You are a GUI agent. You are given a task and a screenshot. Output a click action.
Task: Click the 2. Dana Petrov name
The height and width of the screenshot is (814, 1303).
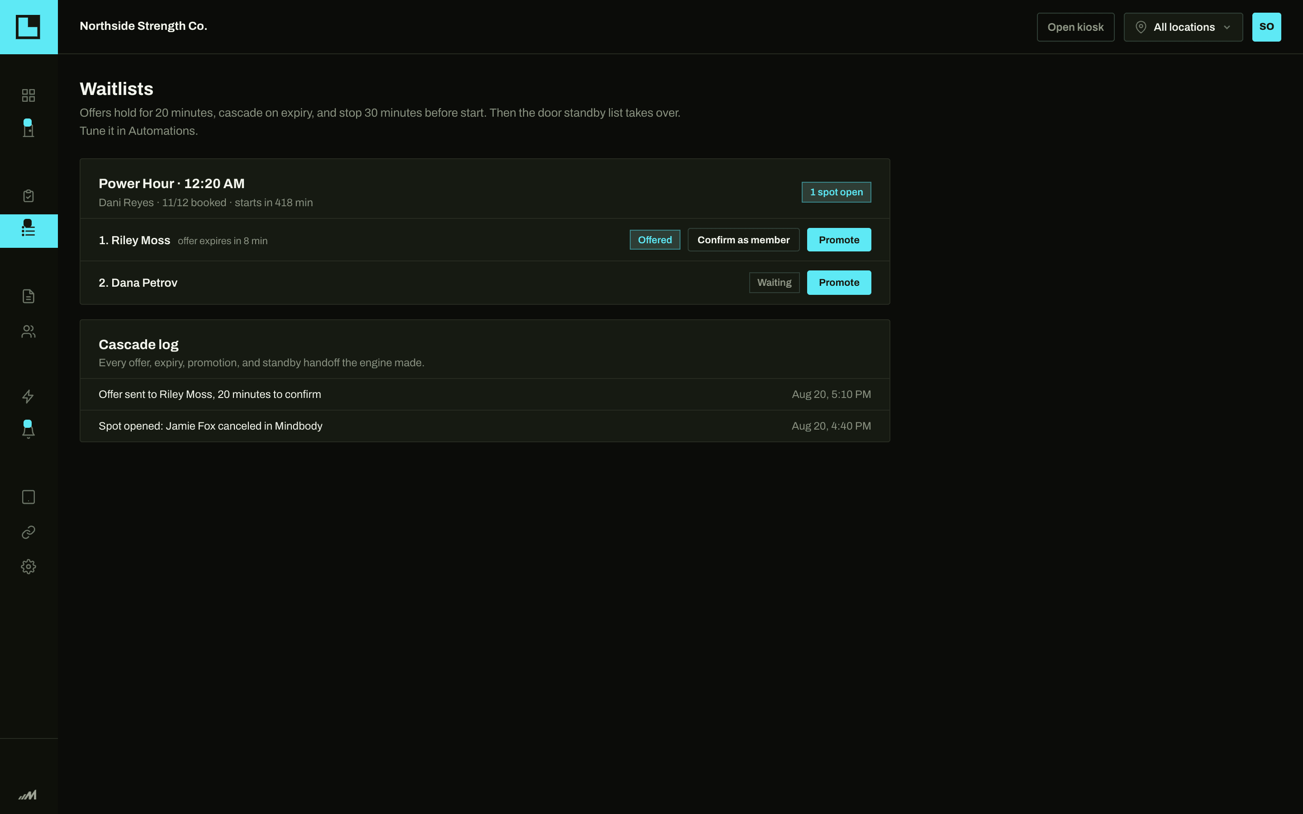point(138,283)
